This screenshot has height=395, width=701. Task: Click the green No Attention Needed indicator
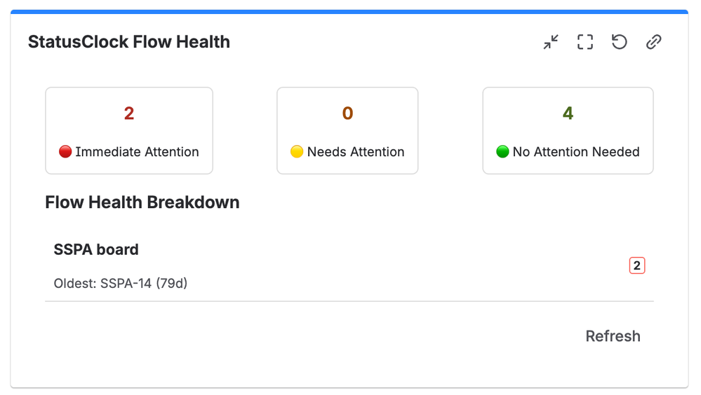click(502, 152)
